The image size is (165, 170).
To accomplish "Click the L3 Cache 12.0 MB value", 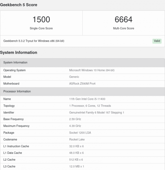I will point(76,166).
